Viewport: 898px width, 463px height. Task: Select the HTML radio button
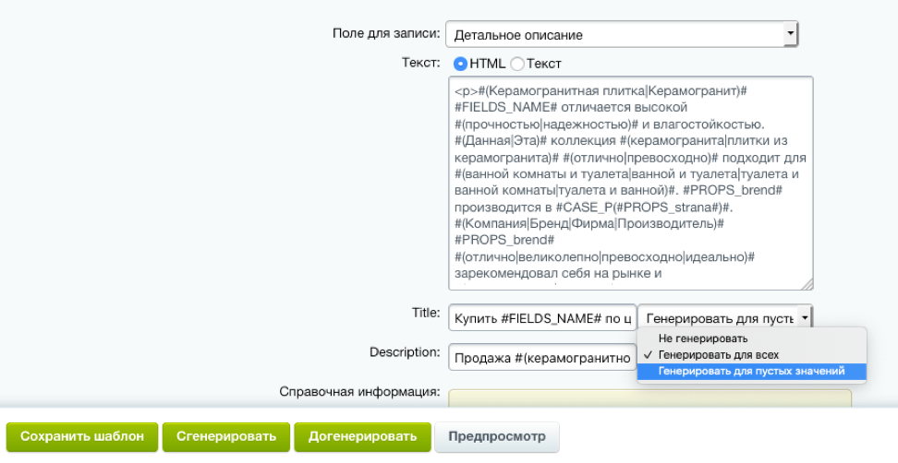click(x=460, y=64)
